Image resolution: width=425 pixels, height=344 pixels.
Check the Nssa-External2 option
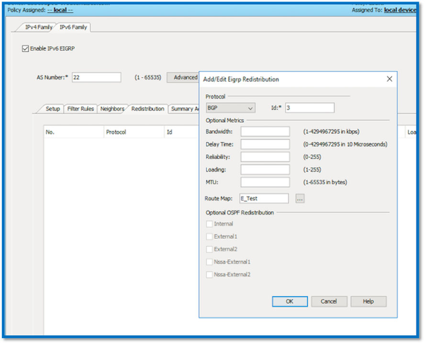pos(209,275)
